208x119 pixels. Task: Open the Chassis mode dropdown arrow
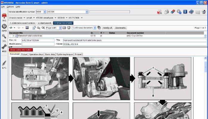pyautogui.click(x=24, y=18)
